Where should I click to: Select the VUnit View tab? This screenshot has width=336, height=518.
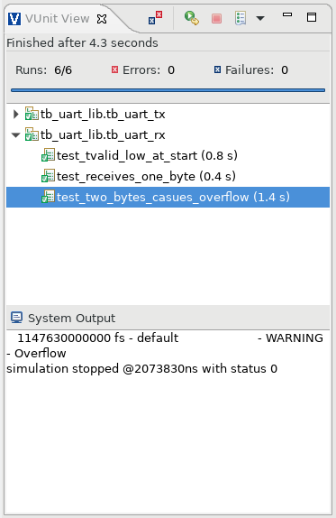tap(57, 19)
